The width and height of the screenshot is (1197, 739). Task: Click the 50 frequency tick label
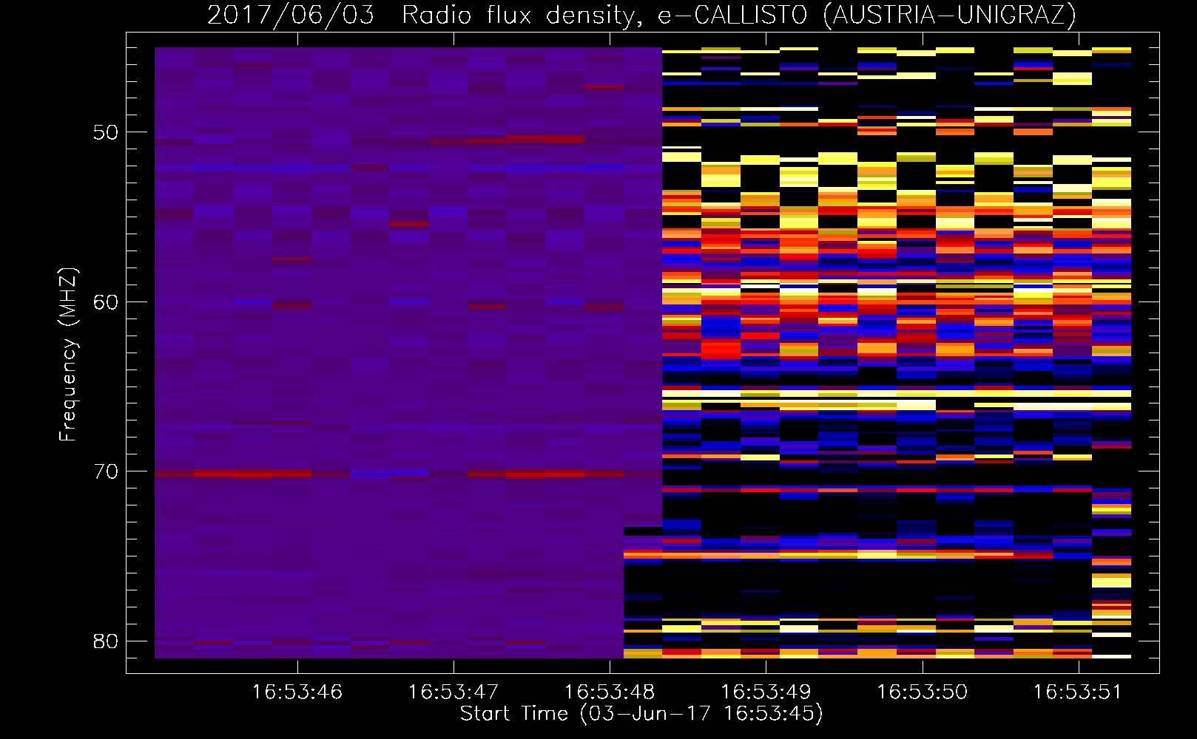click(106, 132)
